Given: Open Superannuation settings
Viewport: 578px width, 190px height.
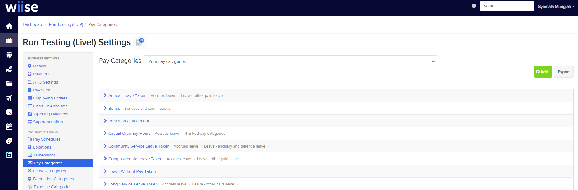Looking at the screenshot, I should [48, 122].
